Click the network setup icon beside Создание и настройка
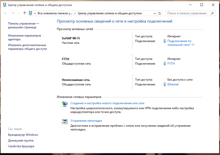 point(65,104)
